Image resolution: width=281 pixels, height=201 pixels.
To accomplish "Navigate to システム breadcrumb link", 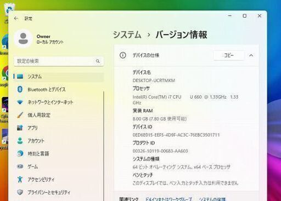I will (127, 35).
